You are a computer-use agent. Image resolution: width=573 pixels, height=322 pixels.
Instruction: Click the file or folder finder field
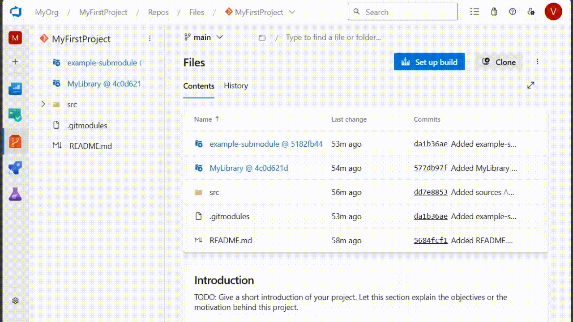pos(333,37)
